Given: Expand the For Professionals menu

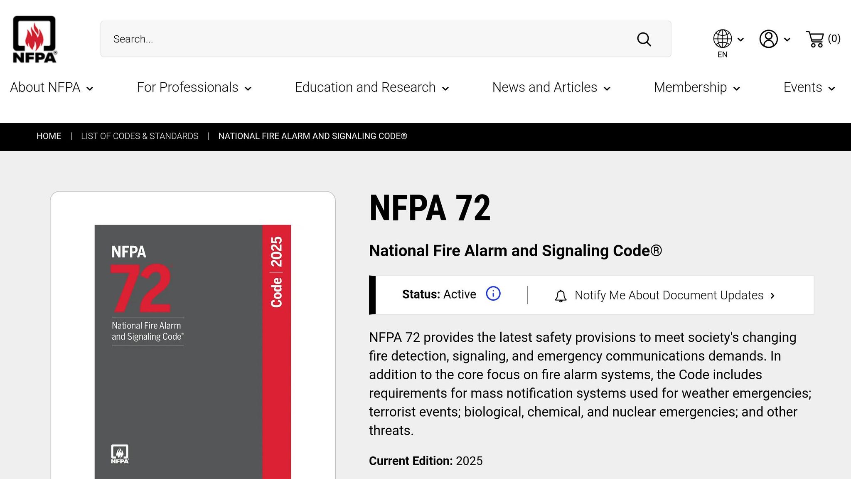Looking at the screenshot, I should (x=194, y=87).
